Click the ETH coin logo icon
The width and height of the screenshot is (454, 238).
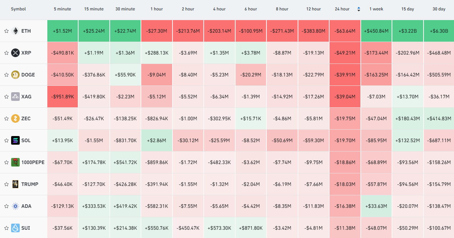coord(15,31)
